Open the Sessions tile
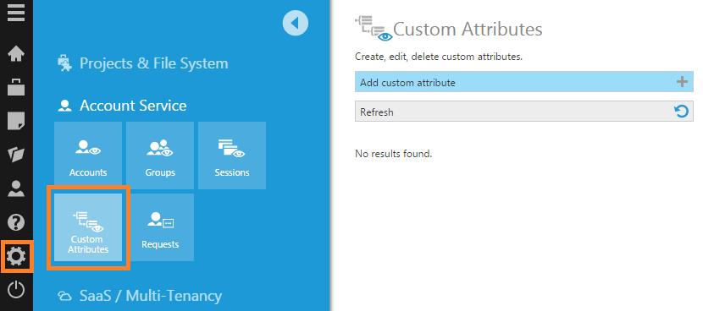The width and height of the screenshot is (703, 311). tap(232, 155)
